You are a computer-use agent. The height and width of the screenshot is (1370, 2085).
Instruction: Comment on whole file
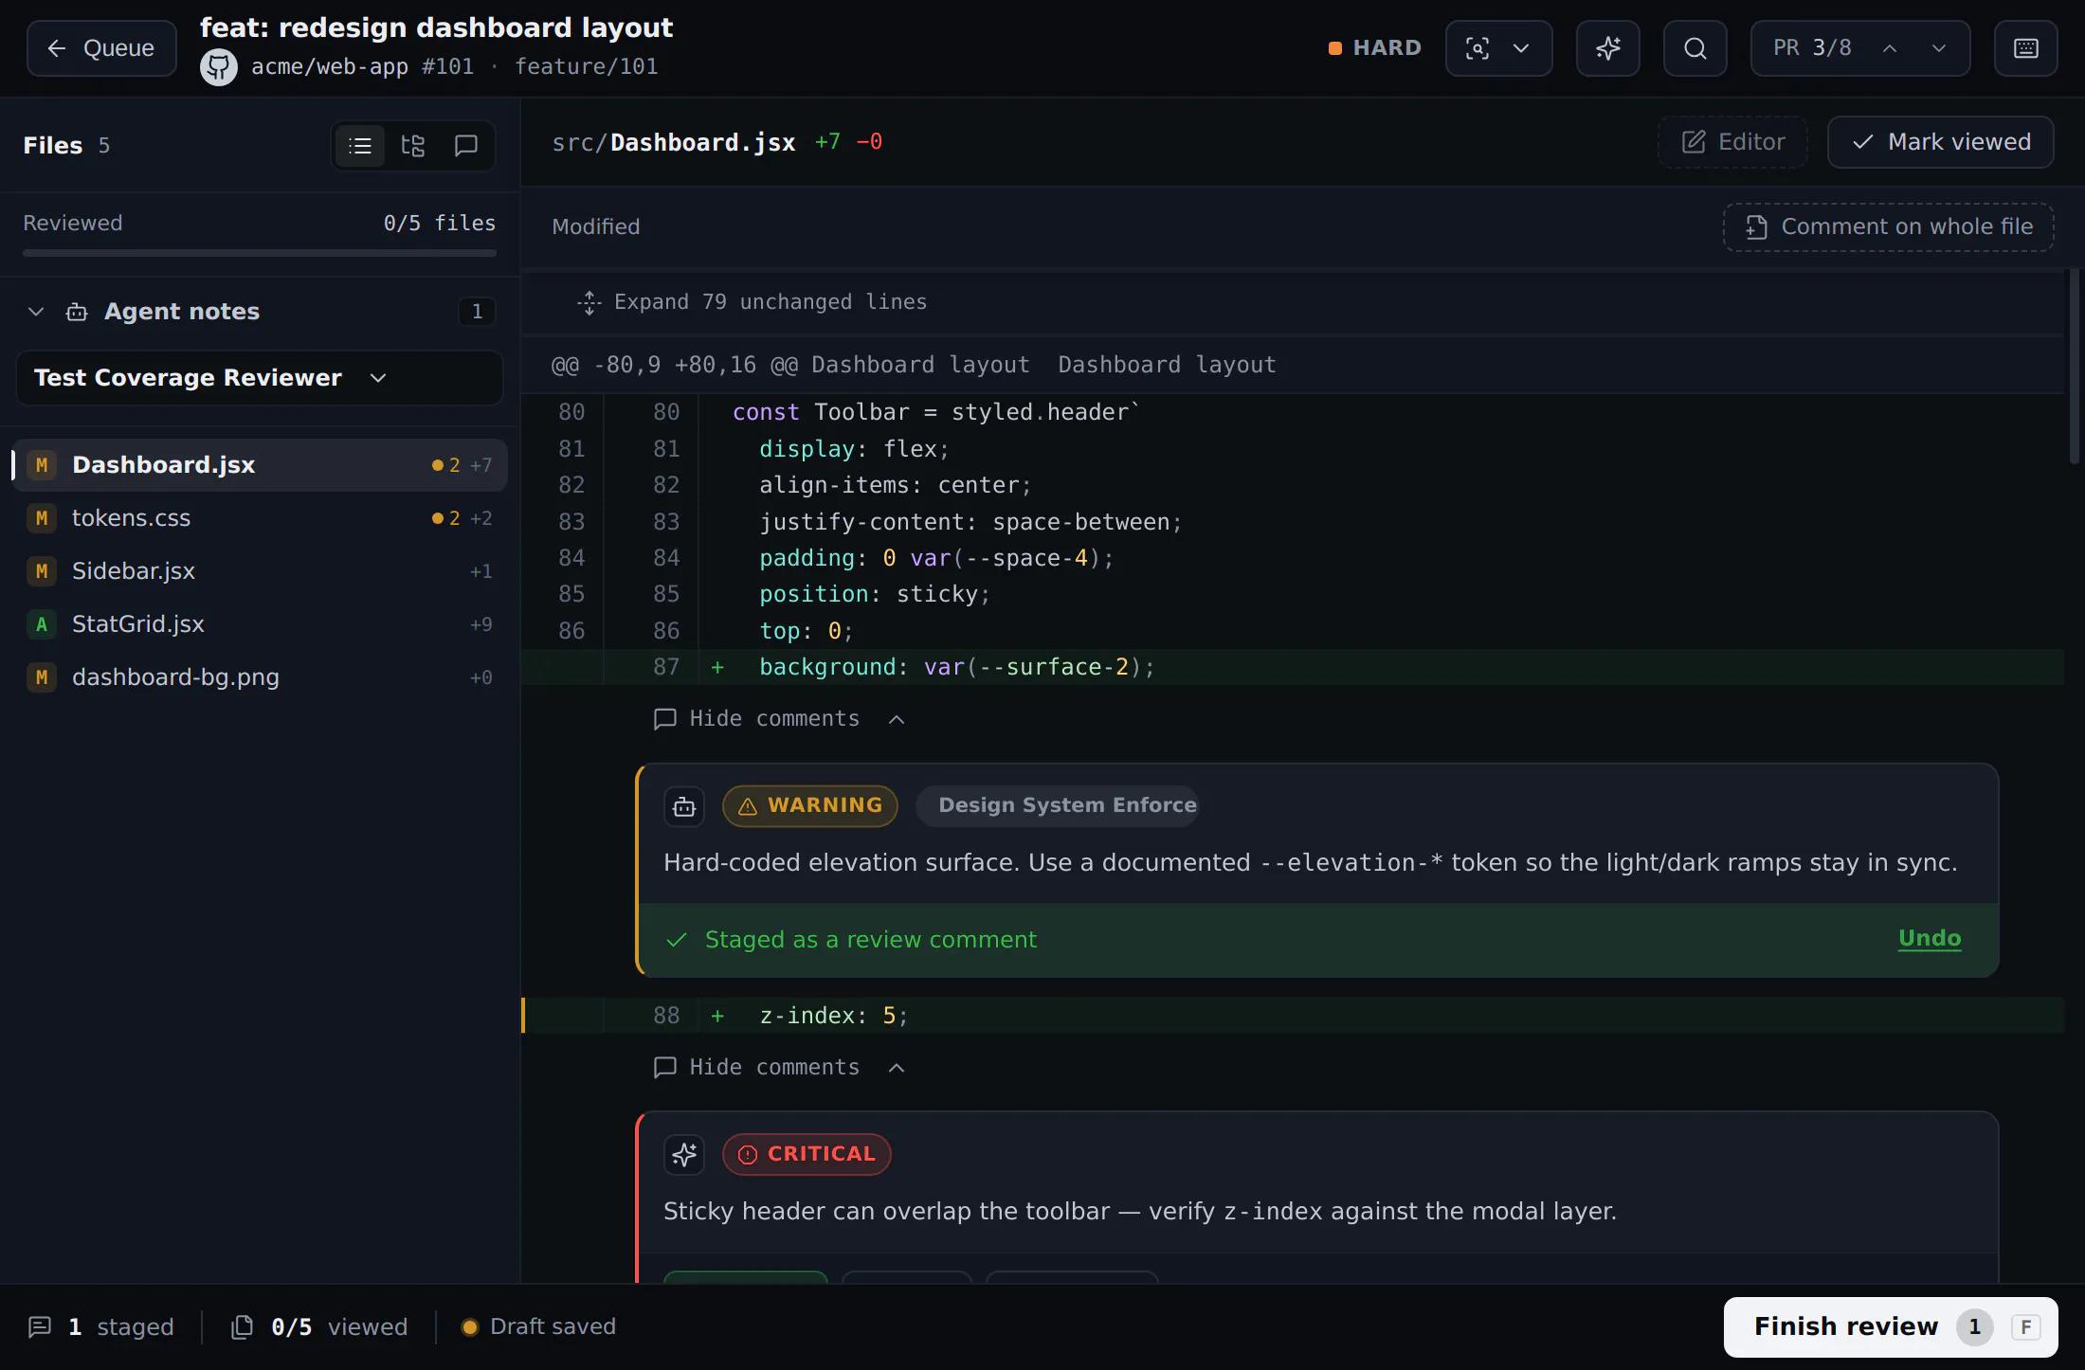tap(1889, 227)
